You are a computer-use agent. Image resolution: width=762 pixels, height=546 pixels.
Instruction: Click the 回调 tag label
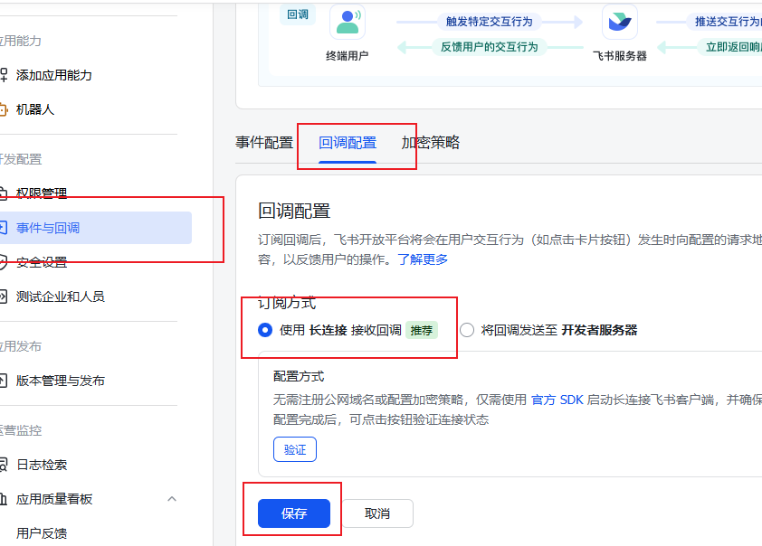tap(298, 14)
